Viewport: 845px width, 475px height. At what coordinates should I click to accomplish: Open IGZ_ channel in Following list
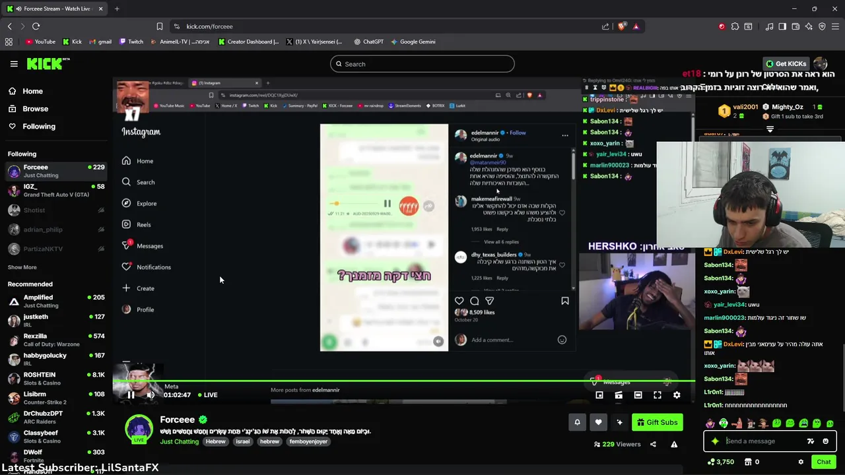tap(55, 191)
